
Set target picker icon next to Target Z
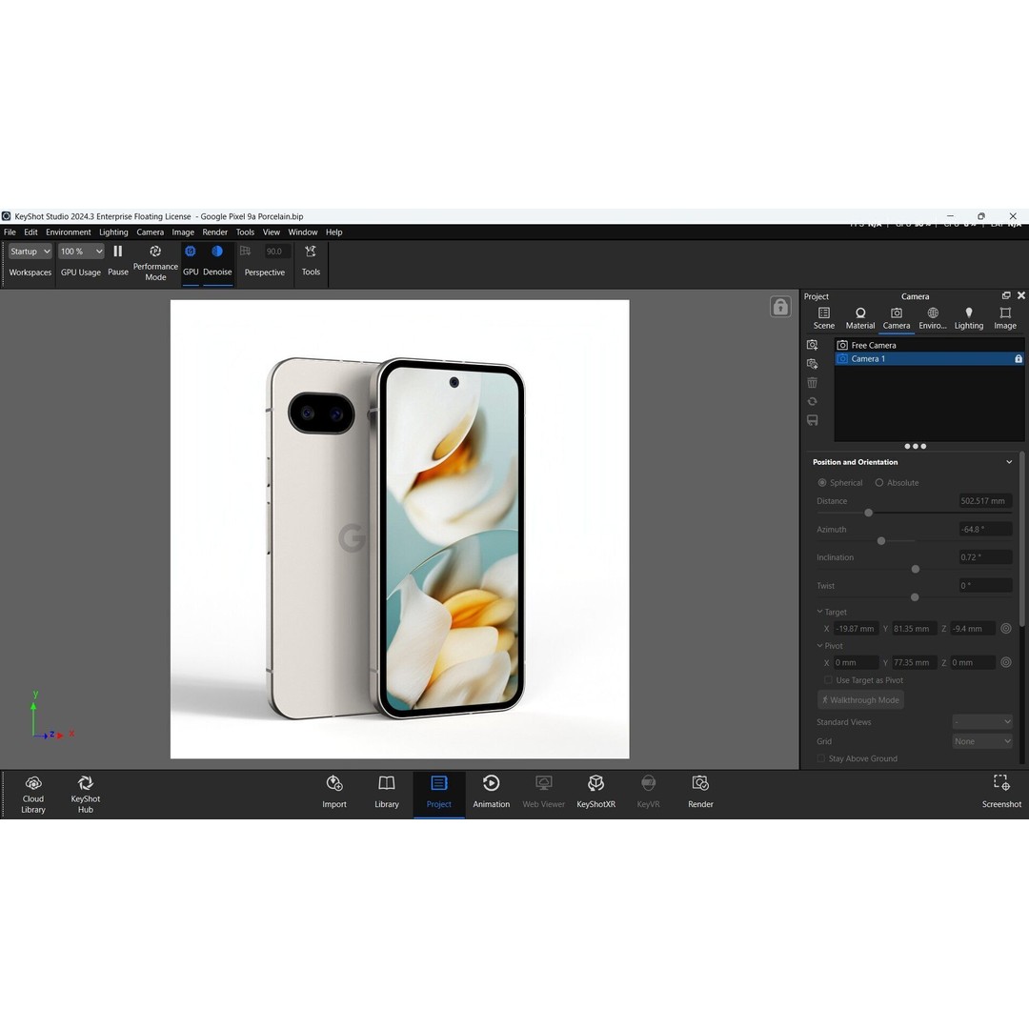click(1006, 629)
